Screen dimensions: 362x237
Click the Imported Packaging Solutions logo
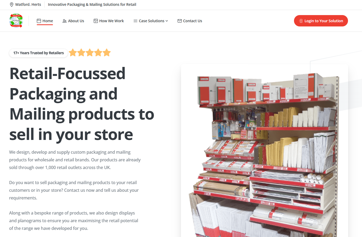[16, 21]
